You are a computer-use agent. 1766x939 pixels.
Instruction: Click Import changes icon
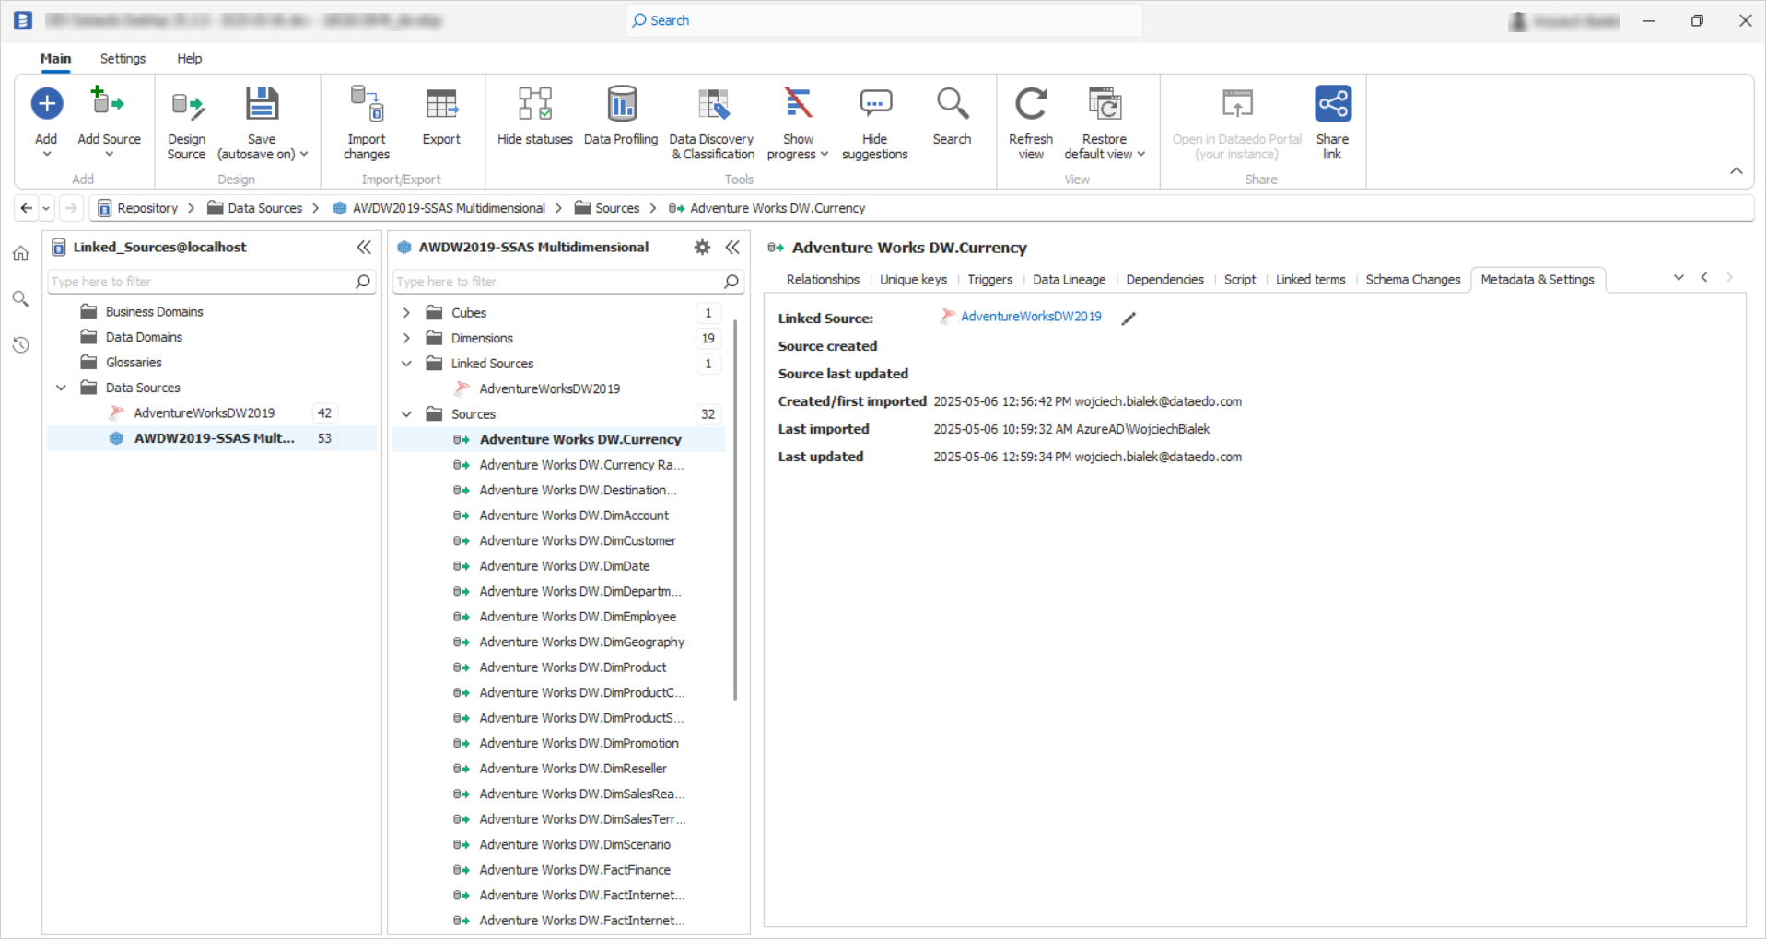tap(367, 104)
